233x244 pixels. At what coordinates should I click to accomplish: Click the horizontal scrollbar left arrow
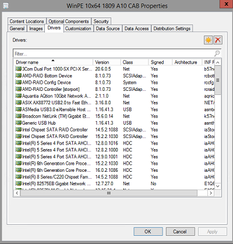coord(17,193)
